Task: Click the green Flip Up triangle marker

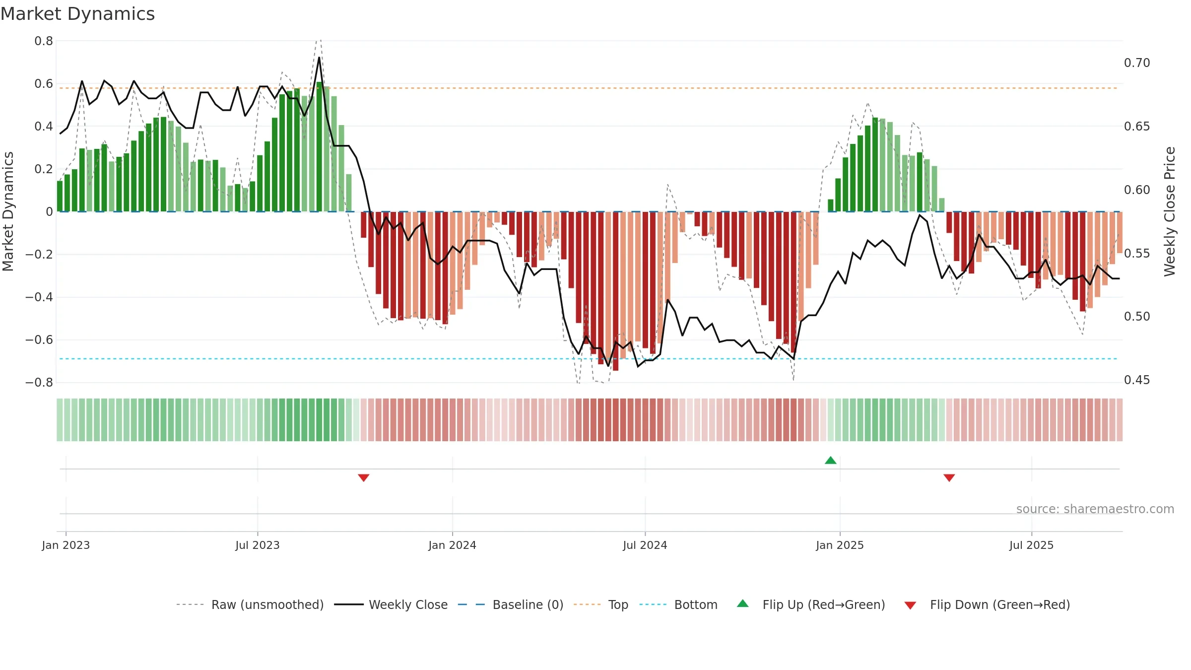Action: click(x=831, y=461)
